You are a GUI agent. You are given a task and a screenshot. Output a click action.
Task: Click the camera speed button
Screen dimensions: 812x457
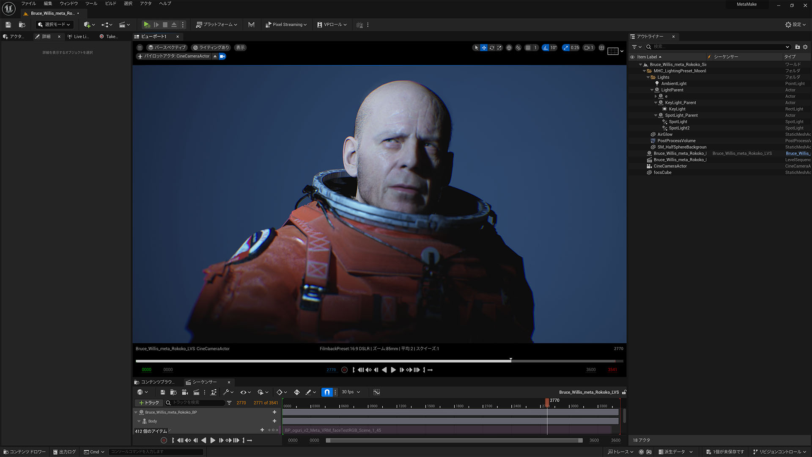click(x=589, y=48)
